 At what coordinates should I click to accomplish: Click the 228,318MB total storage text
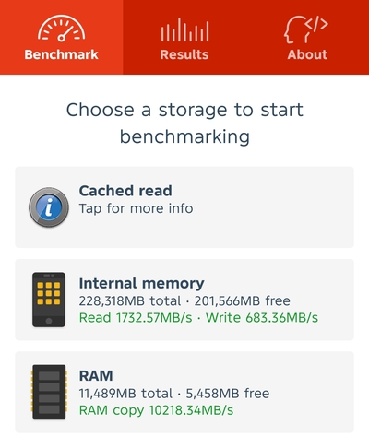pos(130,300)
